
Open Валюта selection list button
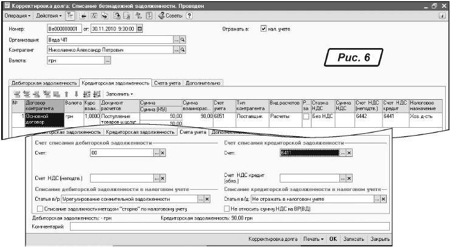pyautogui.click(x=108, y=60)
